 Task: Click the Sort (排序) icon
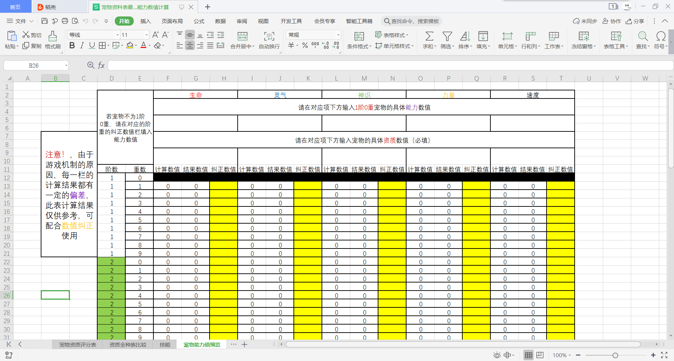[x=465, y=36]
